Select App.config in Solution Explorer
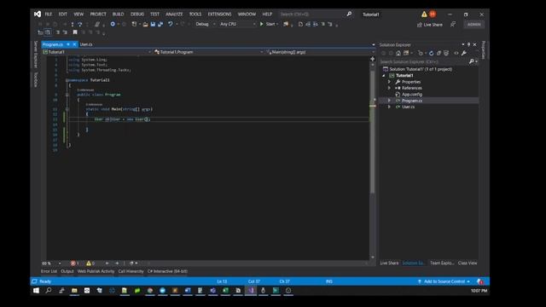The image size is (546, 307). [x=412, y=95]
